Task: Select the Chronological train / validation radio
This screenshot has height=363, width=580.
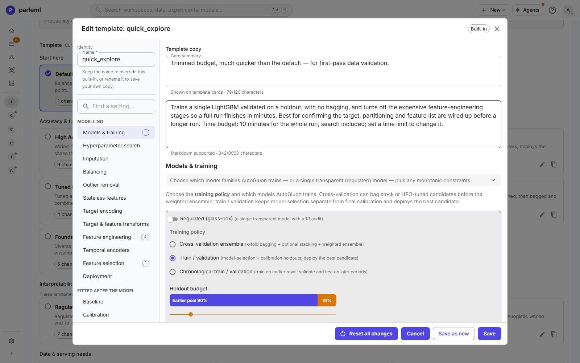Action: [173, 272]
